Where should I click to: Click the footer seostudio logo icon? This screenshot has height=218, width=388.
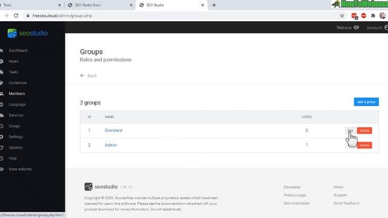tap(89, 187)
